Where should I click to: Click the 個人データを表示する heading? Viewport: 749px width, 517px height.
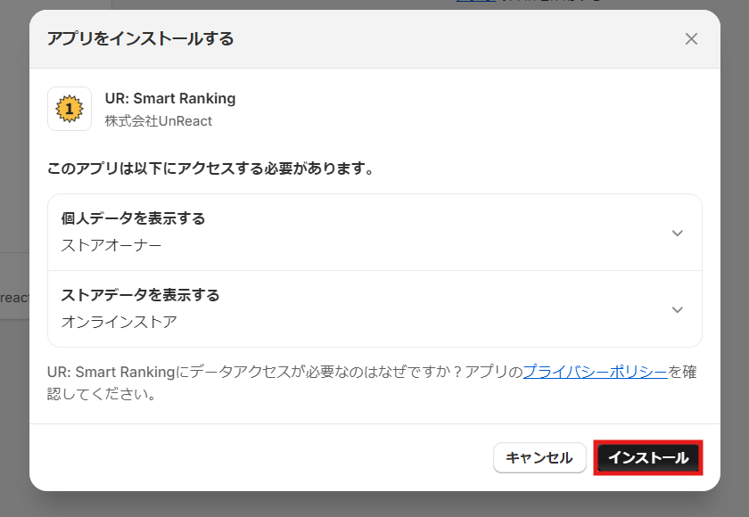point(133,218)
